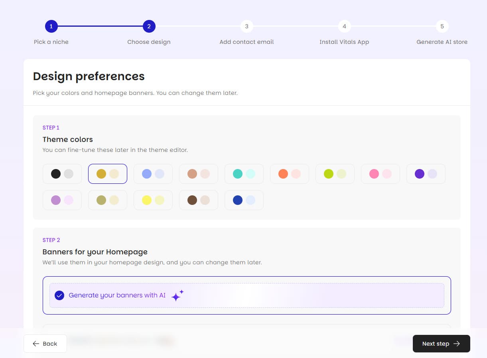Image resolution: width=487 pixels, height=358 pixels.
Task: Click the 'Generate your banners with AI' label
Action: click(x=117, y=295)
